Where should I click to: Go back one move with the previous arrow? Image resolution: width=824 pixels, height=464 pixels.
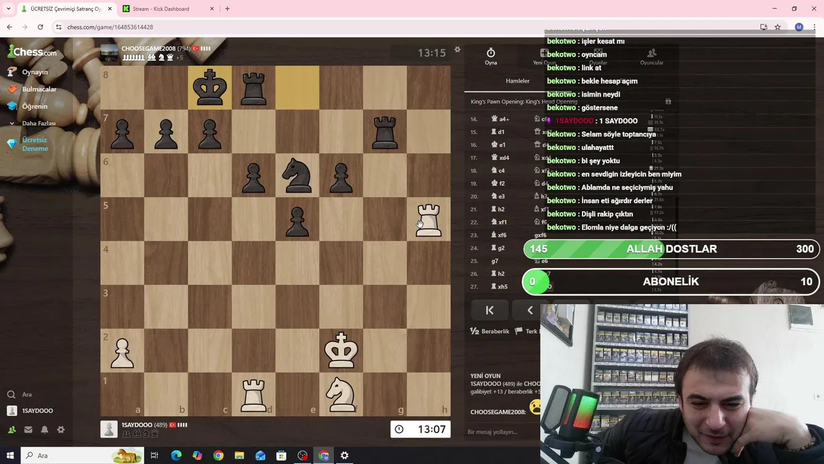pos(530,310)
